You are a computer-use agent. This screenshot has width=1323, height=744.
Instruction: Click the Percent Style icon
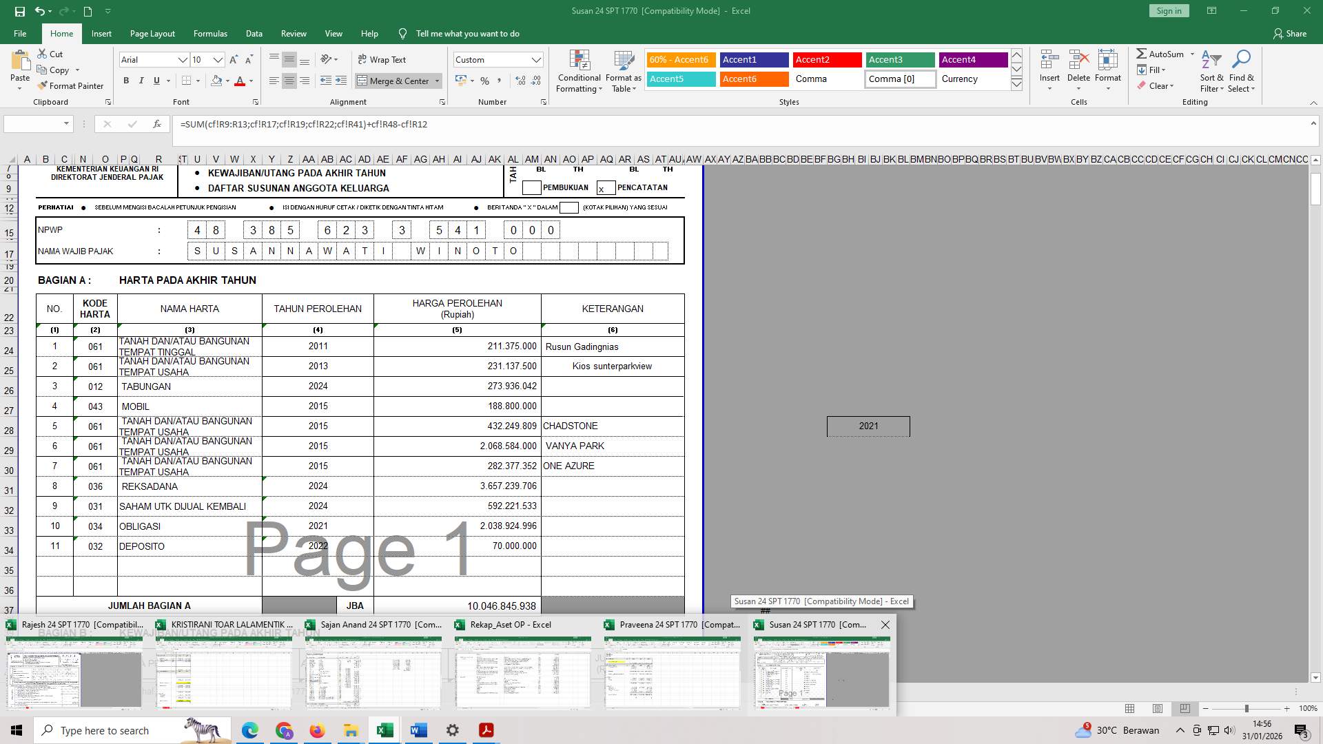pos(485,81)
